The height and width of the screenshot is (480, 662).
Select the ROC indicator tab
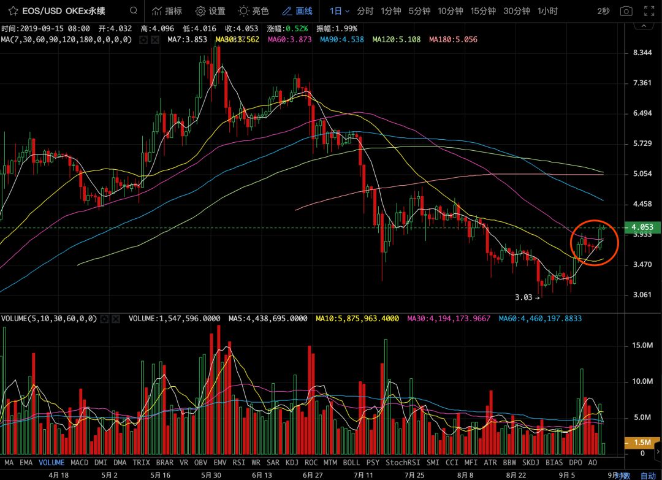tap(311, 463)
